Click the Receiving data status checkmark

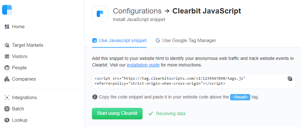(151, 114)
